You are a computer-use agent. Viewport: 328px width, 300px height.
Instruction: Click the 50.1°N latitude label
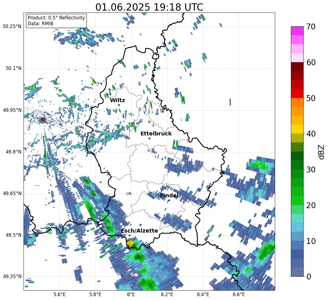(x=14, y=69)
